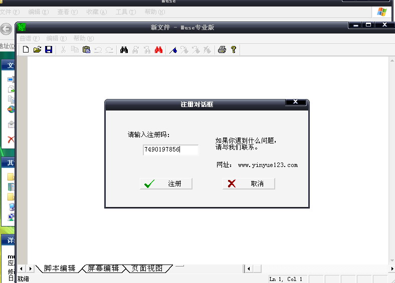395x283 pixels.
Task: Click the Cut scissors icon
Action: click(63, 49)
